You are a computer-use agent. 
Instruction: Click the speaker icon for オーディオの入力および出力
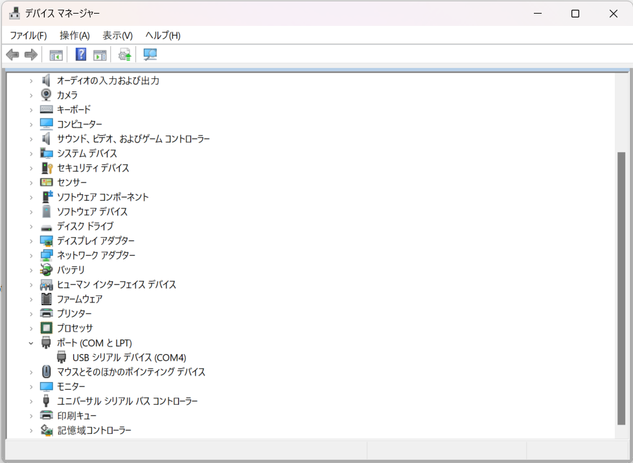47,81
